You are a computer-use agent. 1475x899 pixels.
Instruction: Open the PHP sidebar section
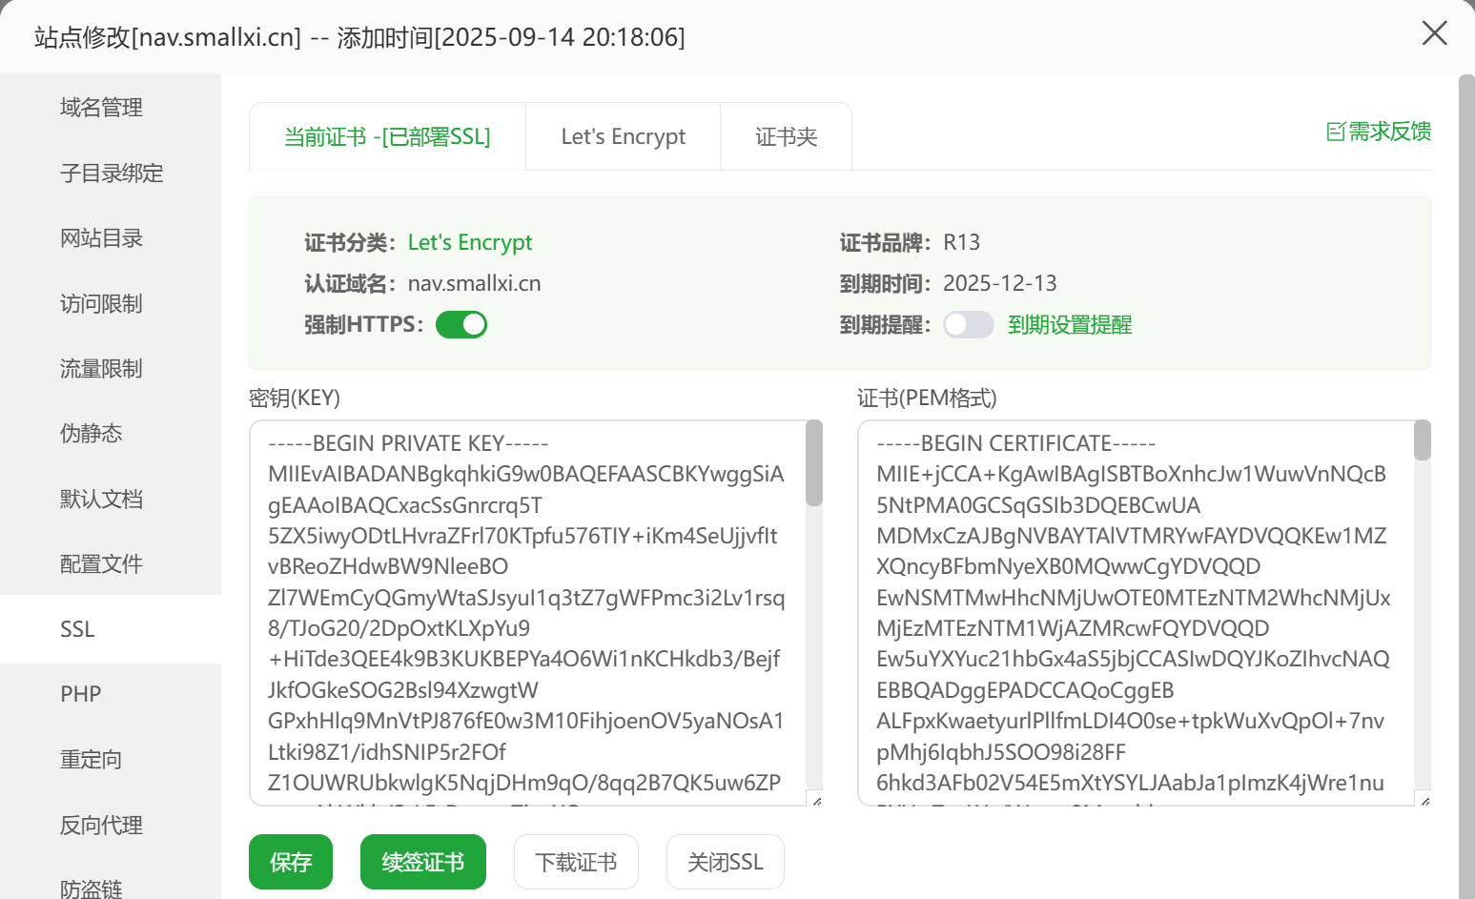click(80, 694)
